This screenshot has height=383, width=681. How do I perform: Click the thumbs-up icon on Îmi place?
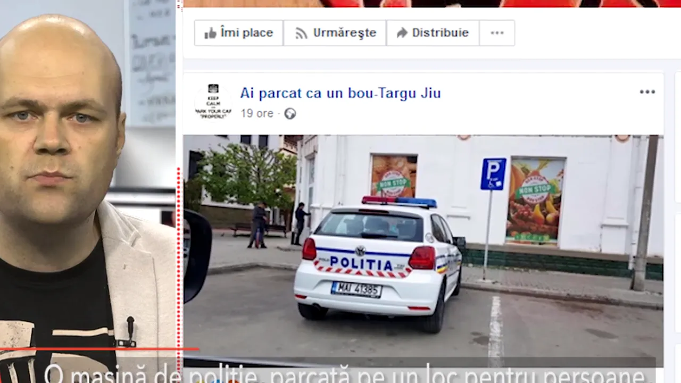pos(210,34)
